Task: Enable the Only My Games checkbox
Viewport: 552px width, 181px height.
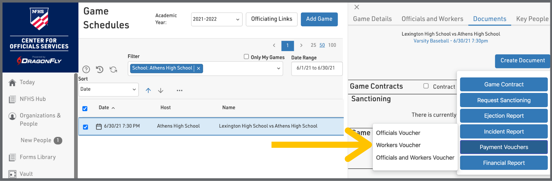Action: [246, 57]
